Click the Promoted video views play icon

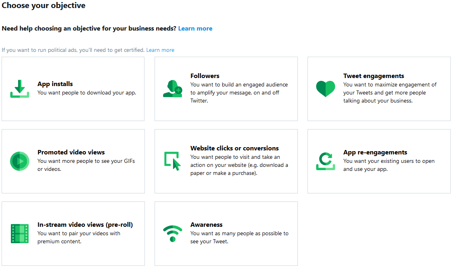[20, 161]
